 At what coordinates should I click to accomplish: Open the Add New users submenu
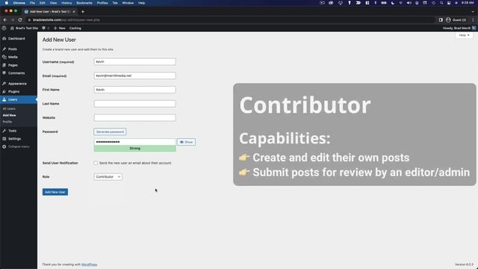point(9,115)
